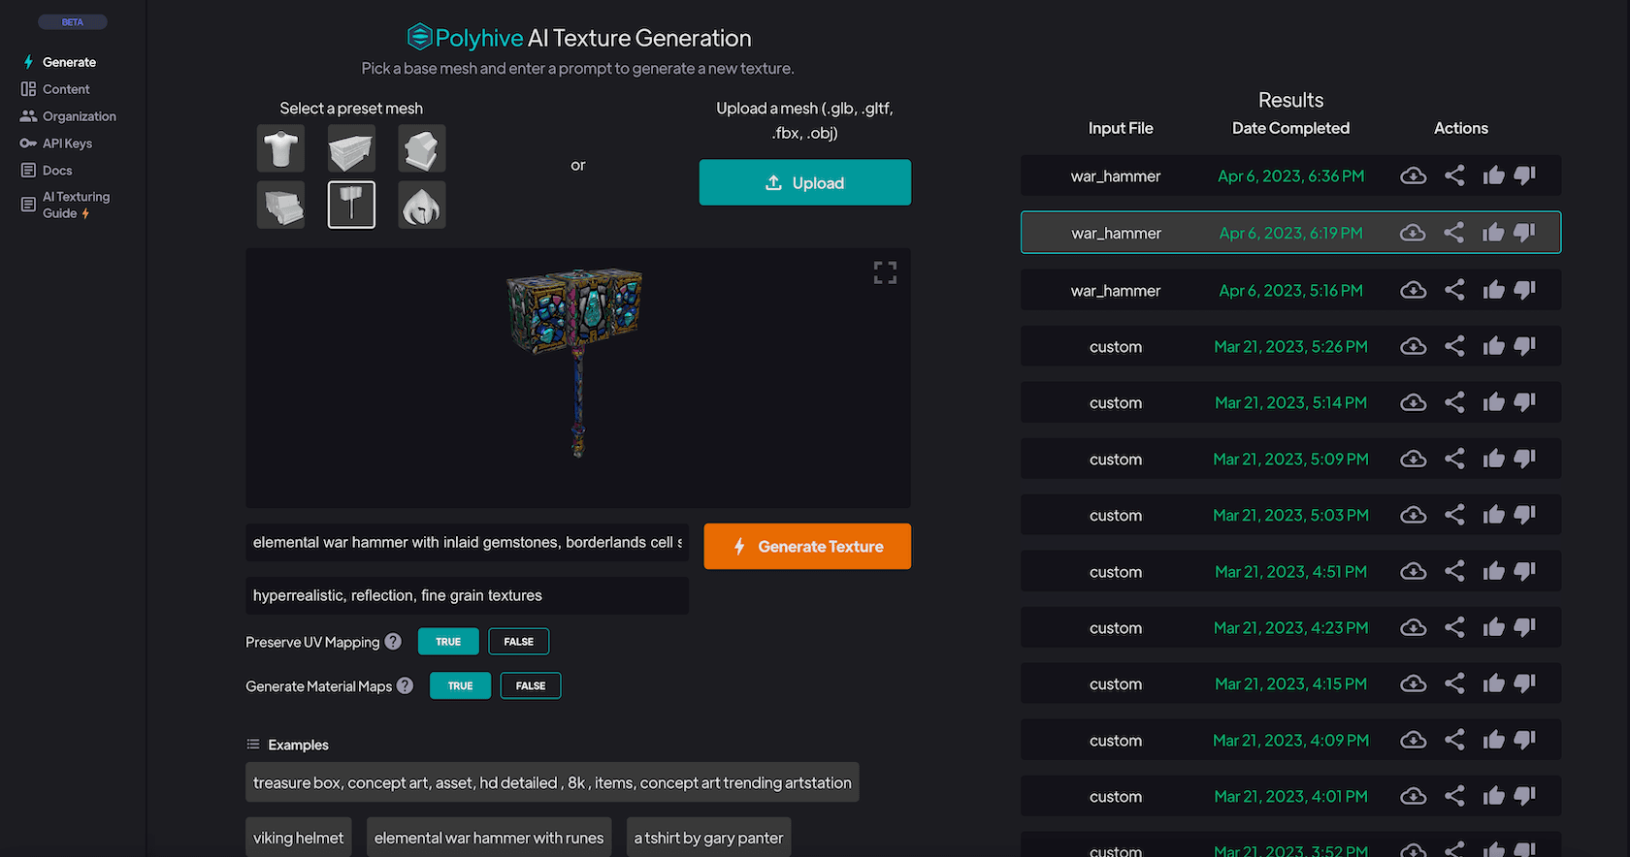
Task: Use the treasure box example prompt
Action: (x=552, y=782)
